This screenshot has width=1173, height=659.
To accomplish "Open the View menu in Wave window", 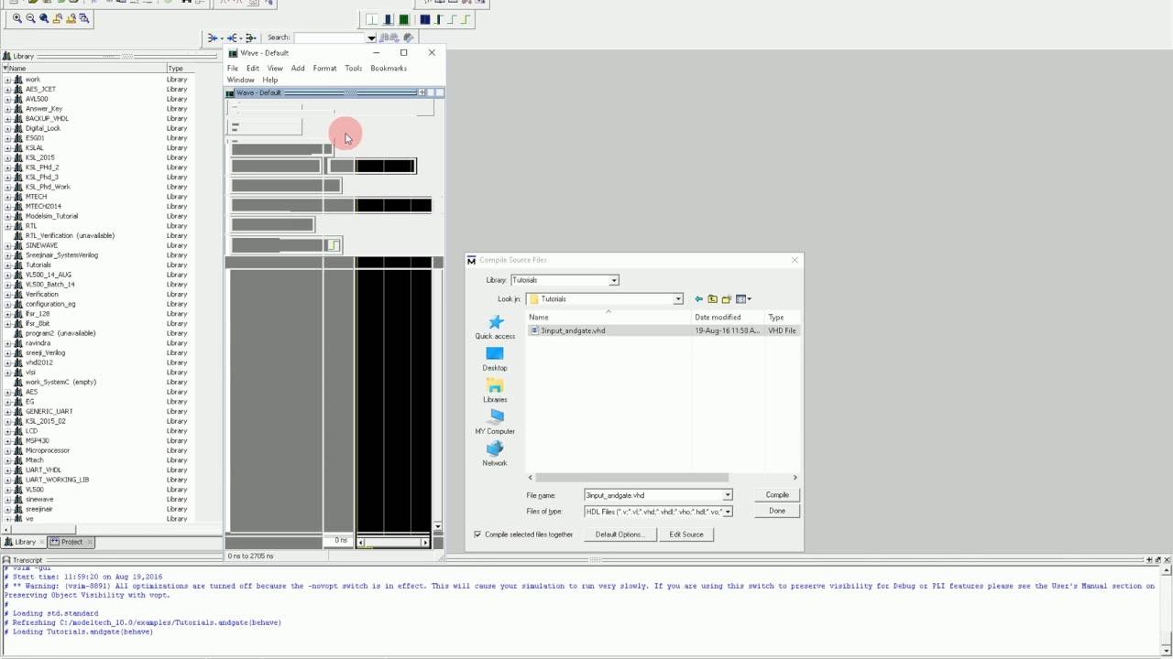I will (275, 69).
